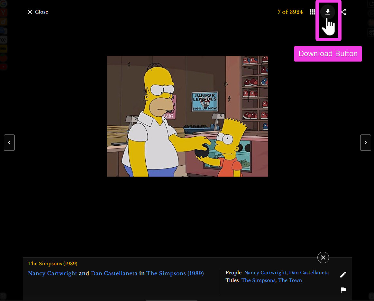
Task: Click the '7 of 3924' counter
Action: [290, 12]
